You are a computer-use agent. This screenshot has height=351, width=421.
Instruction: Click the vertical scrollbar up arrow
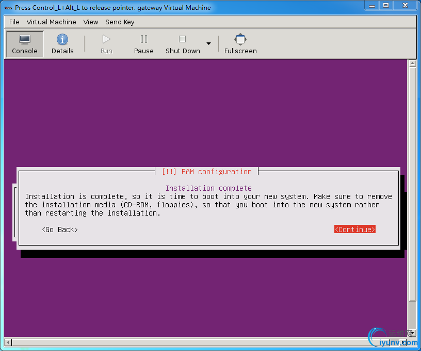412,63
